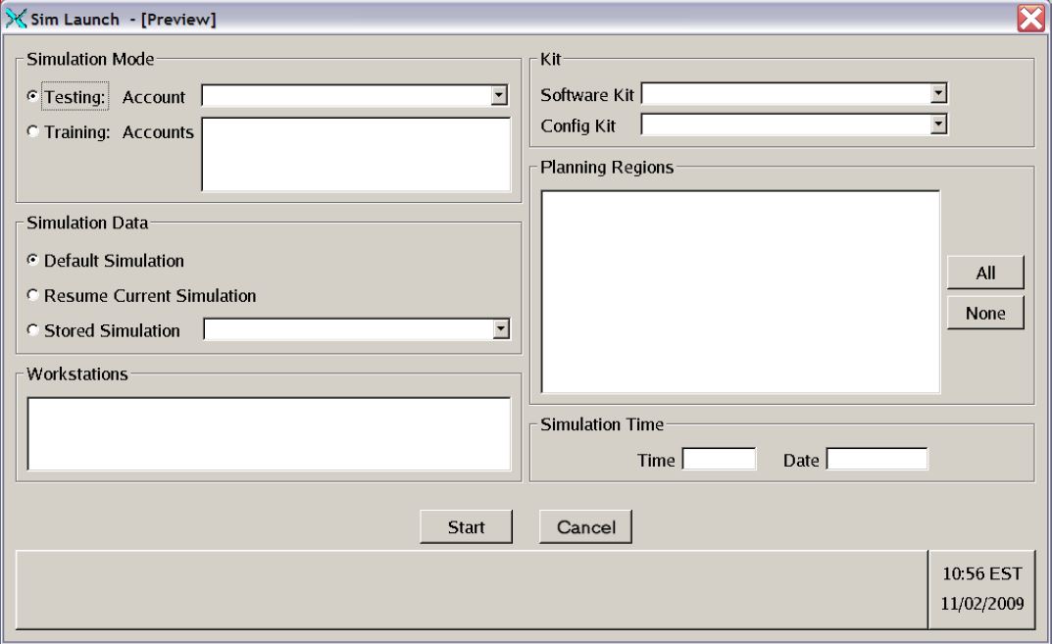The image size is (1052, 644).
Task: Click the Simulation Mode group label
Action: (90, 59)
